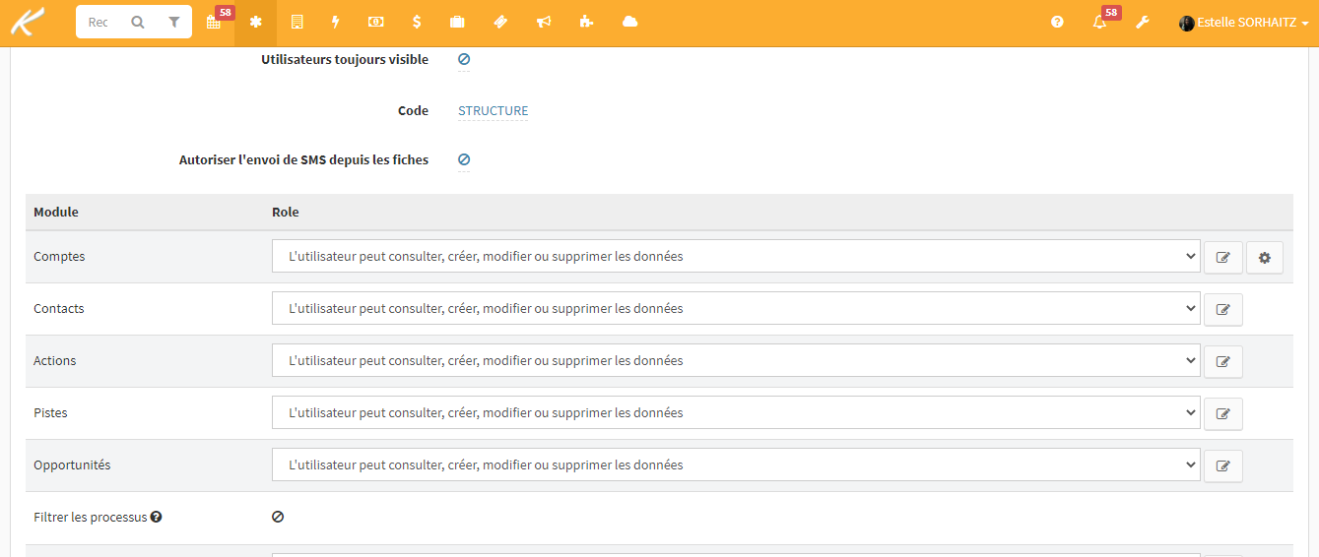
Task: Click the STRUCTURE code link
Action: (493, 111)
